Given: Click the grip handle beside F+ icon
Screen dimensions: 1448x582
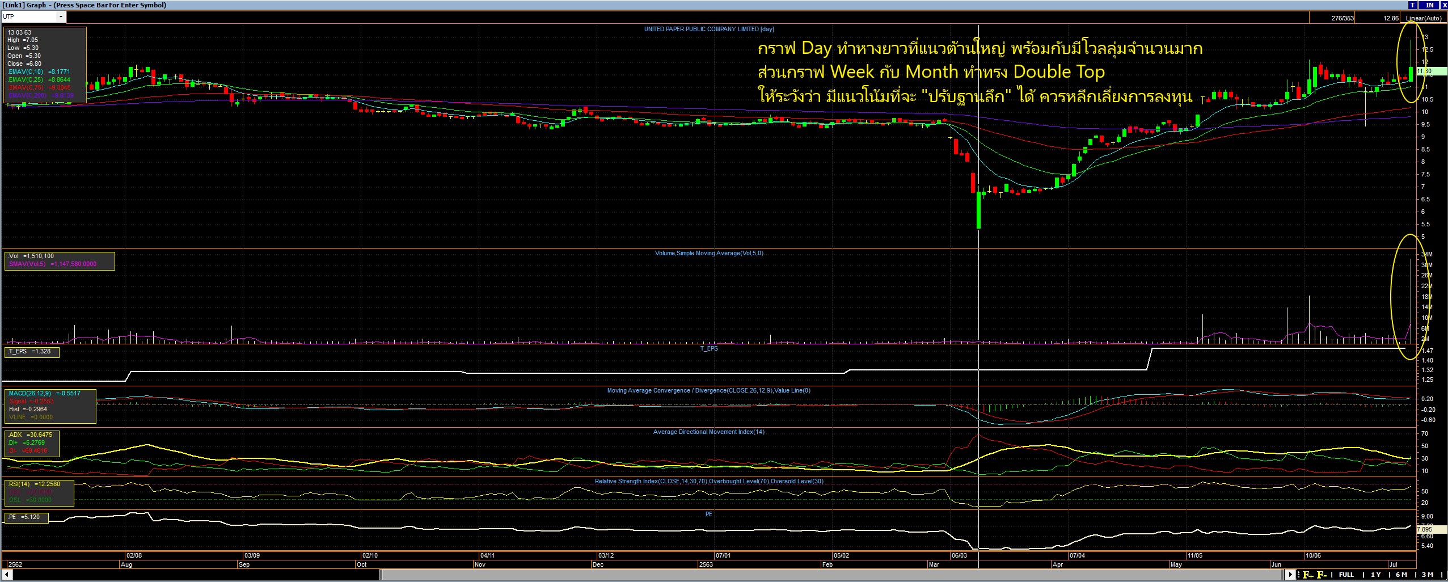Looking at the screenshot, I should pyautogui.click(x=1299, y=575).
